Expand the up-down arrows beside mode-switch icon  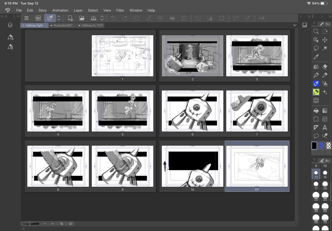point(59,18)
